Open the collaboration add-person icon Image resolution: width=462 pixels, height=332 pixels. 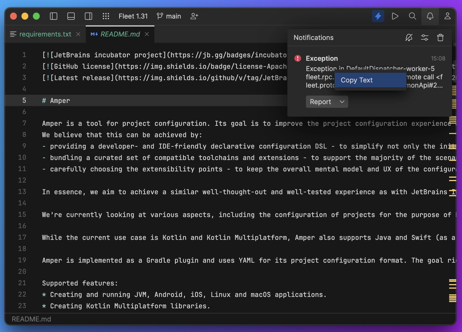pyautogui.click(x=194, y=16)
